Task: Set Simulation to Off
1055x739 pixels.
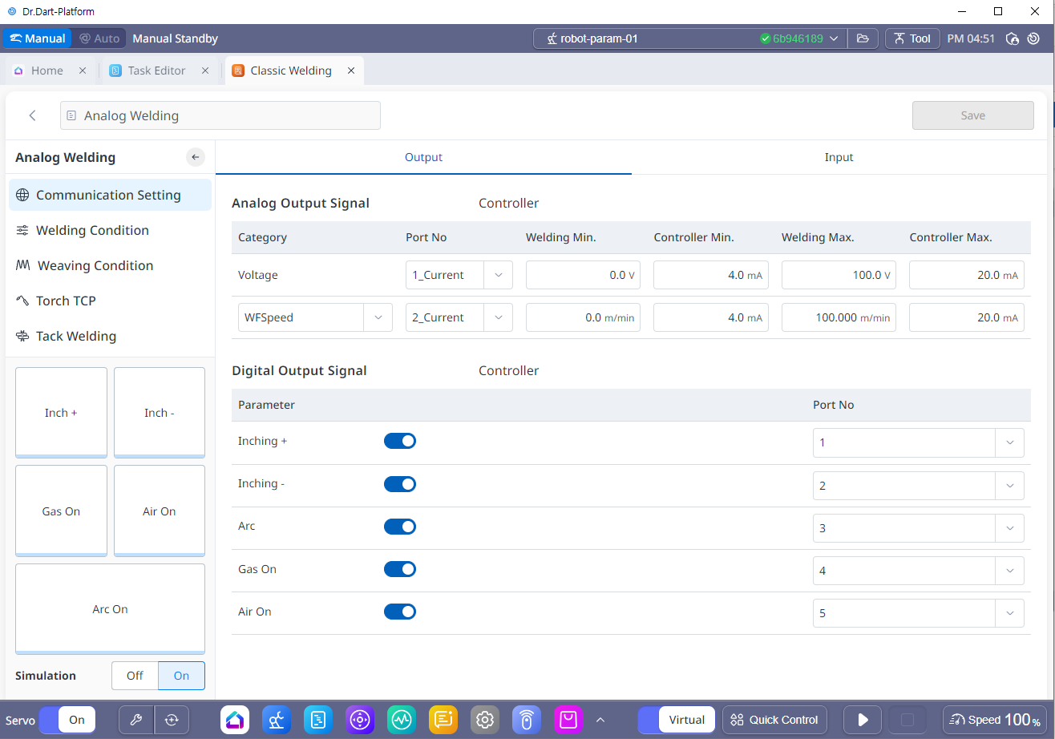Action: pos(135,676)
